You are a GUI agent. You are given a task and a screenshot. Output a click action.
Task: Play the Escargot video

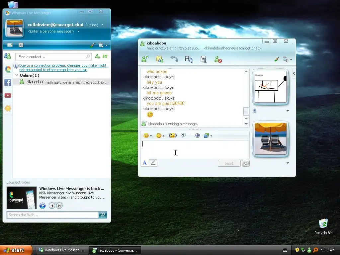tap(42, 206)
